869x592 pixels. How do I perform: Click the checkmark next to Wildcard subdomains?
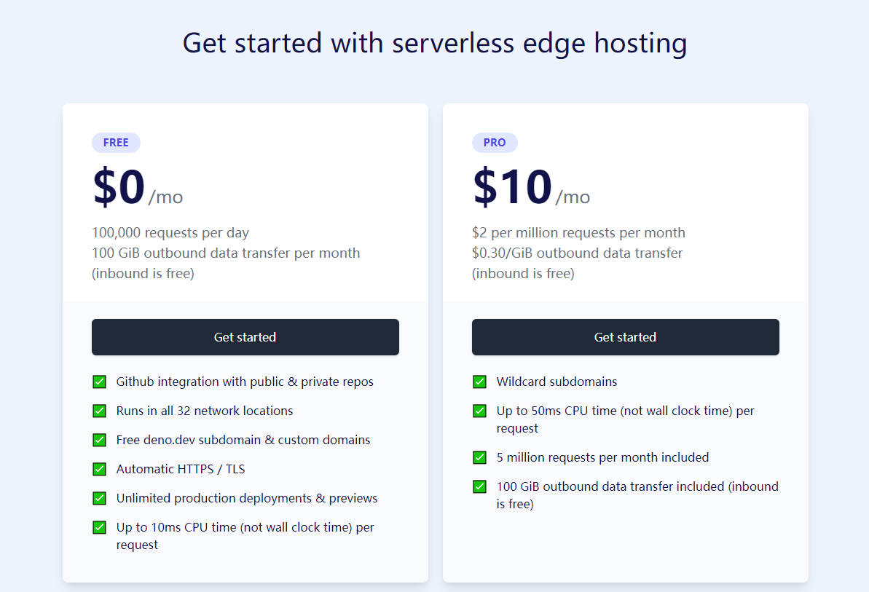(480, 382)
